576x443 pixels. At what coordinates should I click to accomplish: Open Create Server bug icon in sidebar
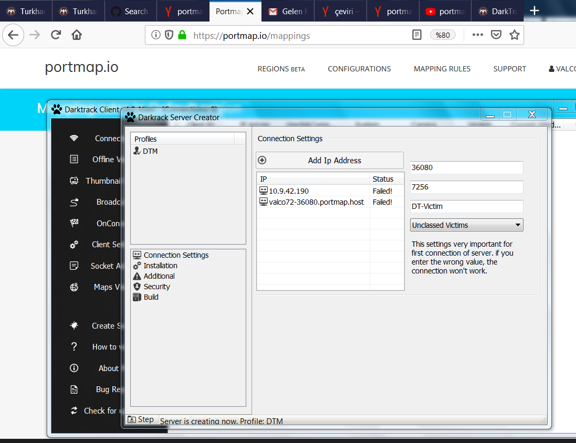tap(74, 325)
